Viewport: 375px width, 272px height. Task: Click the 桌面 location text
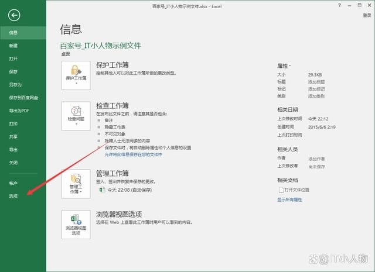pos(66,54)
